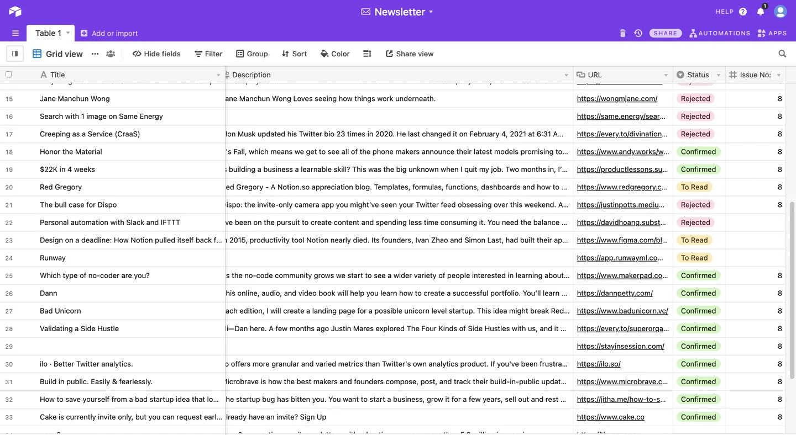Click the help question mark icon
This screenshot has height=435, width=796.
[743, 12]
